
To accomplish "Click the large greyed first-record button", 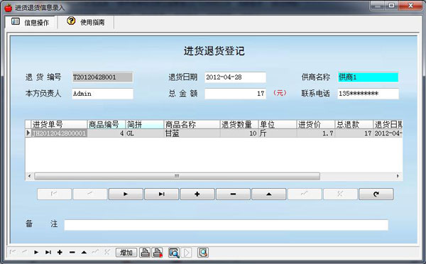I will pyautogui.click(x=54, y=194).
